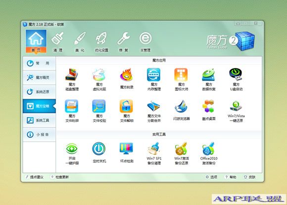Viewport: 287px width, 205px height.
Task: Open 魔方文件分割合并 split merge tool
Action: (154, 111)
